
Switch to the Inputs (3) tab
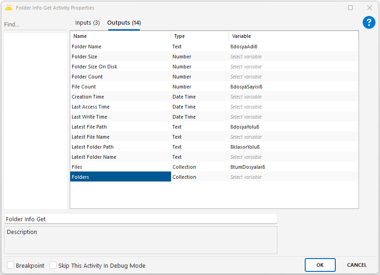click(87, 23)
